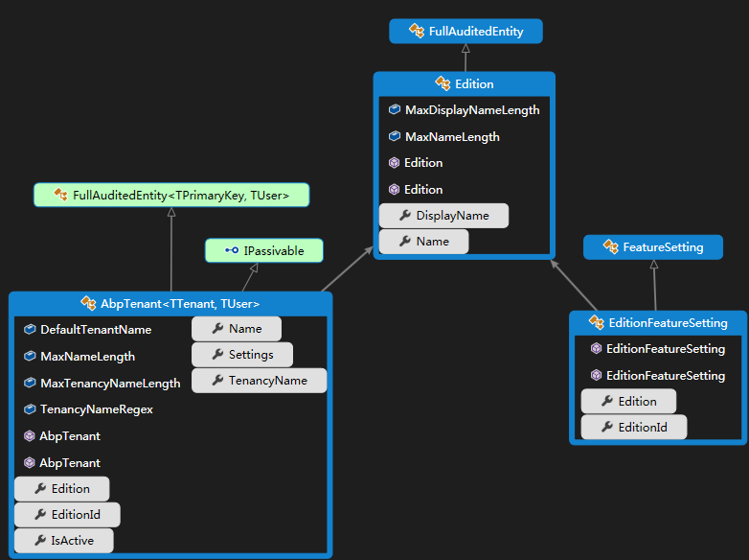Select the FullAuditedEntity<TPrimaryKey, TUser> label
The height and width of the screenshot is (560, 749).
point(181,196)
